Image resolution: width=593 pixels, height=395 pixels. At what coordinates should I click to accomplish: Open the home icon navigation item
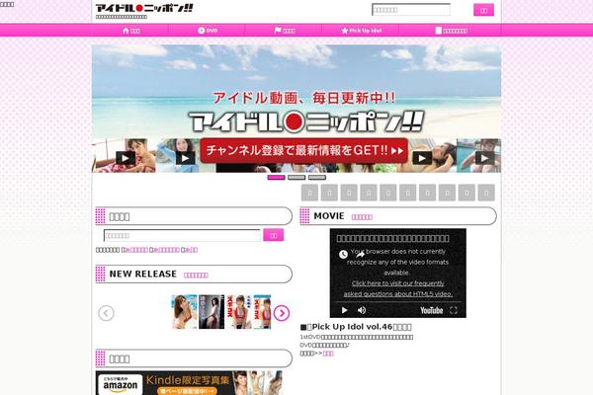point(131,31)
